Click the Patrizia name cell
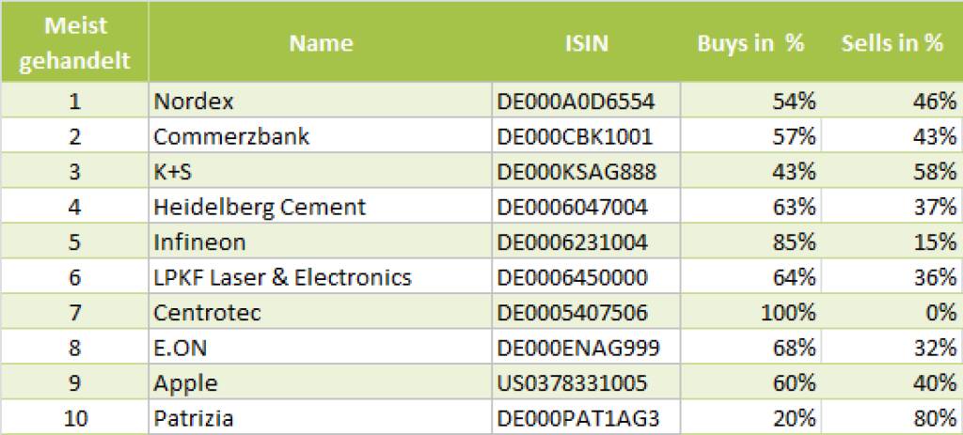The width and height of the screenshot is (963, 435). pos(194,418)
